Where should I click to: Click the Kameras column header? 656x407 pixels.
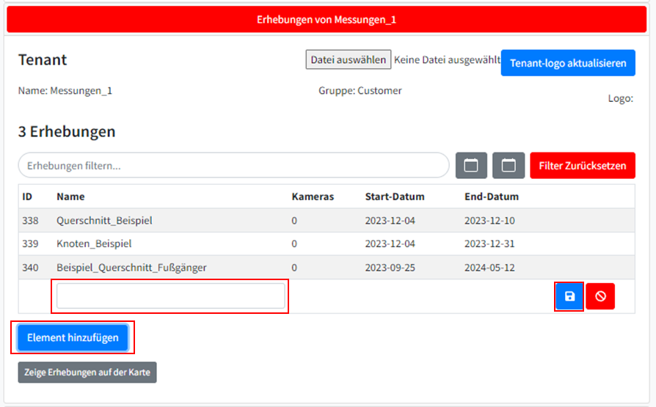click(x=313, y=197)
